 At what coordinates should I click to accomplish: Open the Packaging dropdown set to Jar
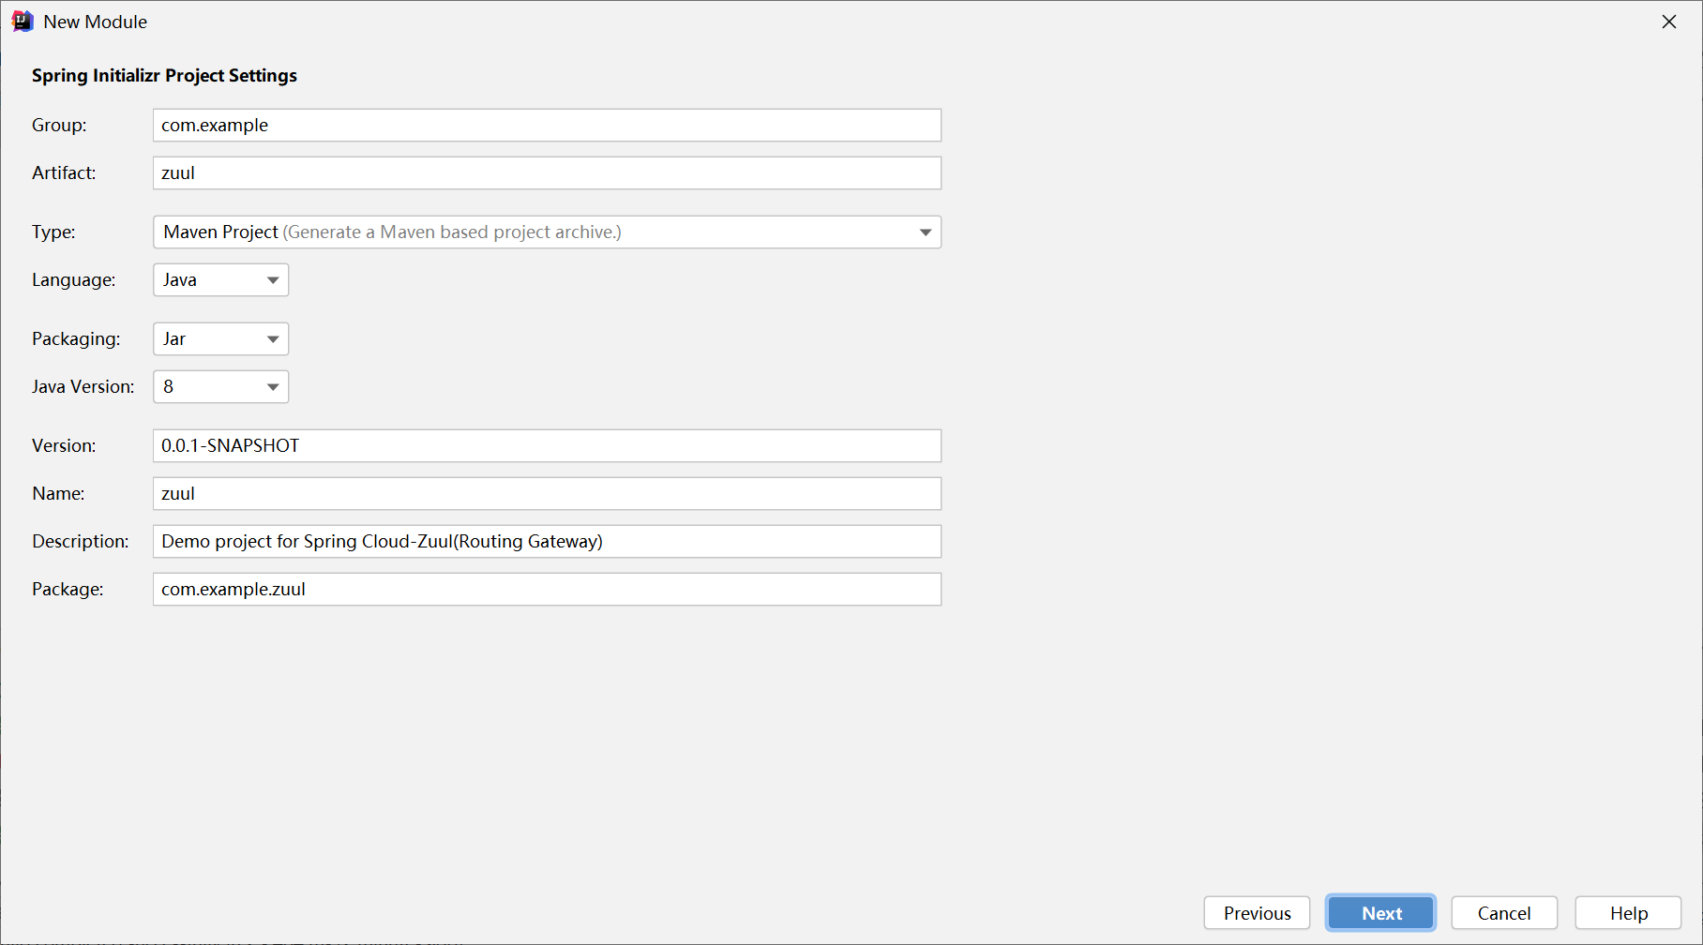220,338
